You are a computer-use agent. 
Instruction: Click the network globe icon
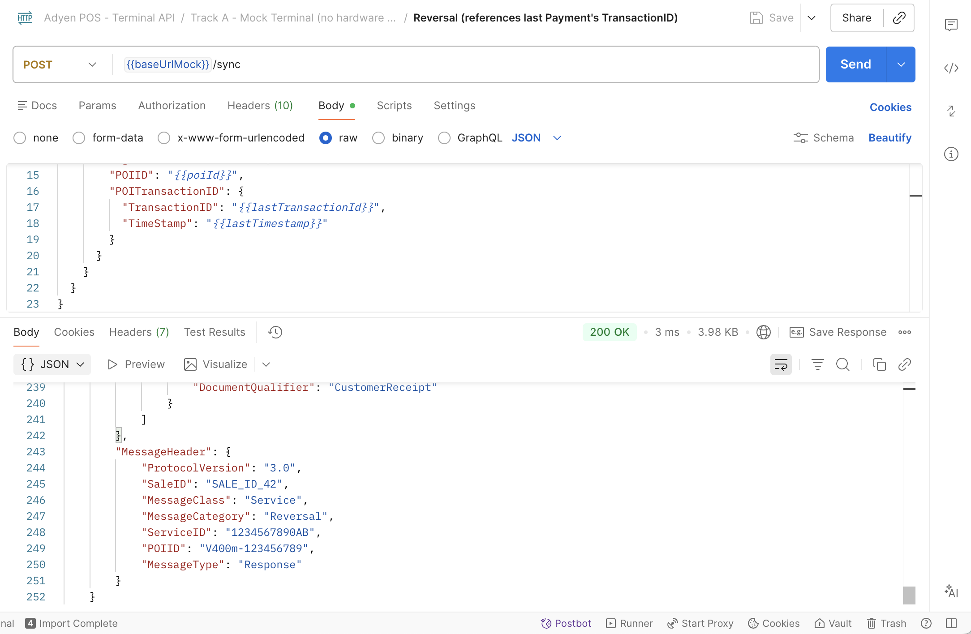[763, 332]
